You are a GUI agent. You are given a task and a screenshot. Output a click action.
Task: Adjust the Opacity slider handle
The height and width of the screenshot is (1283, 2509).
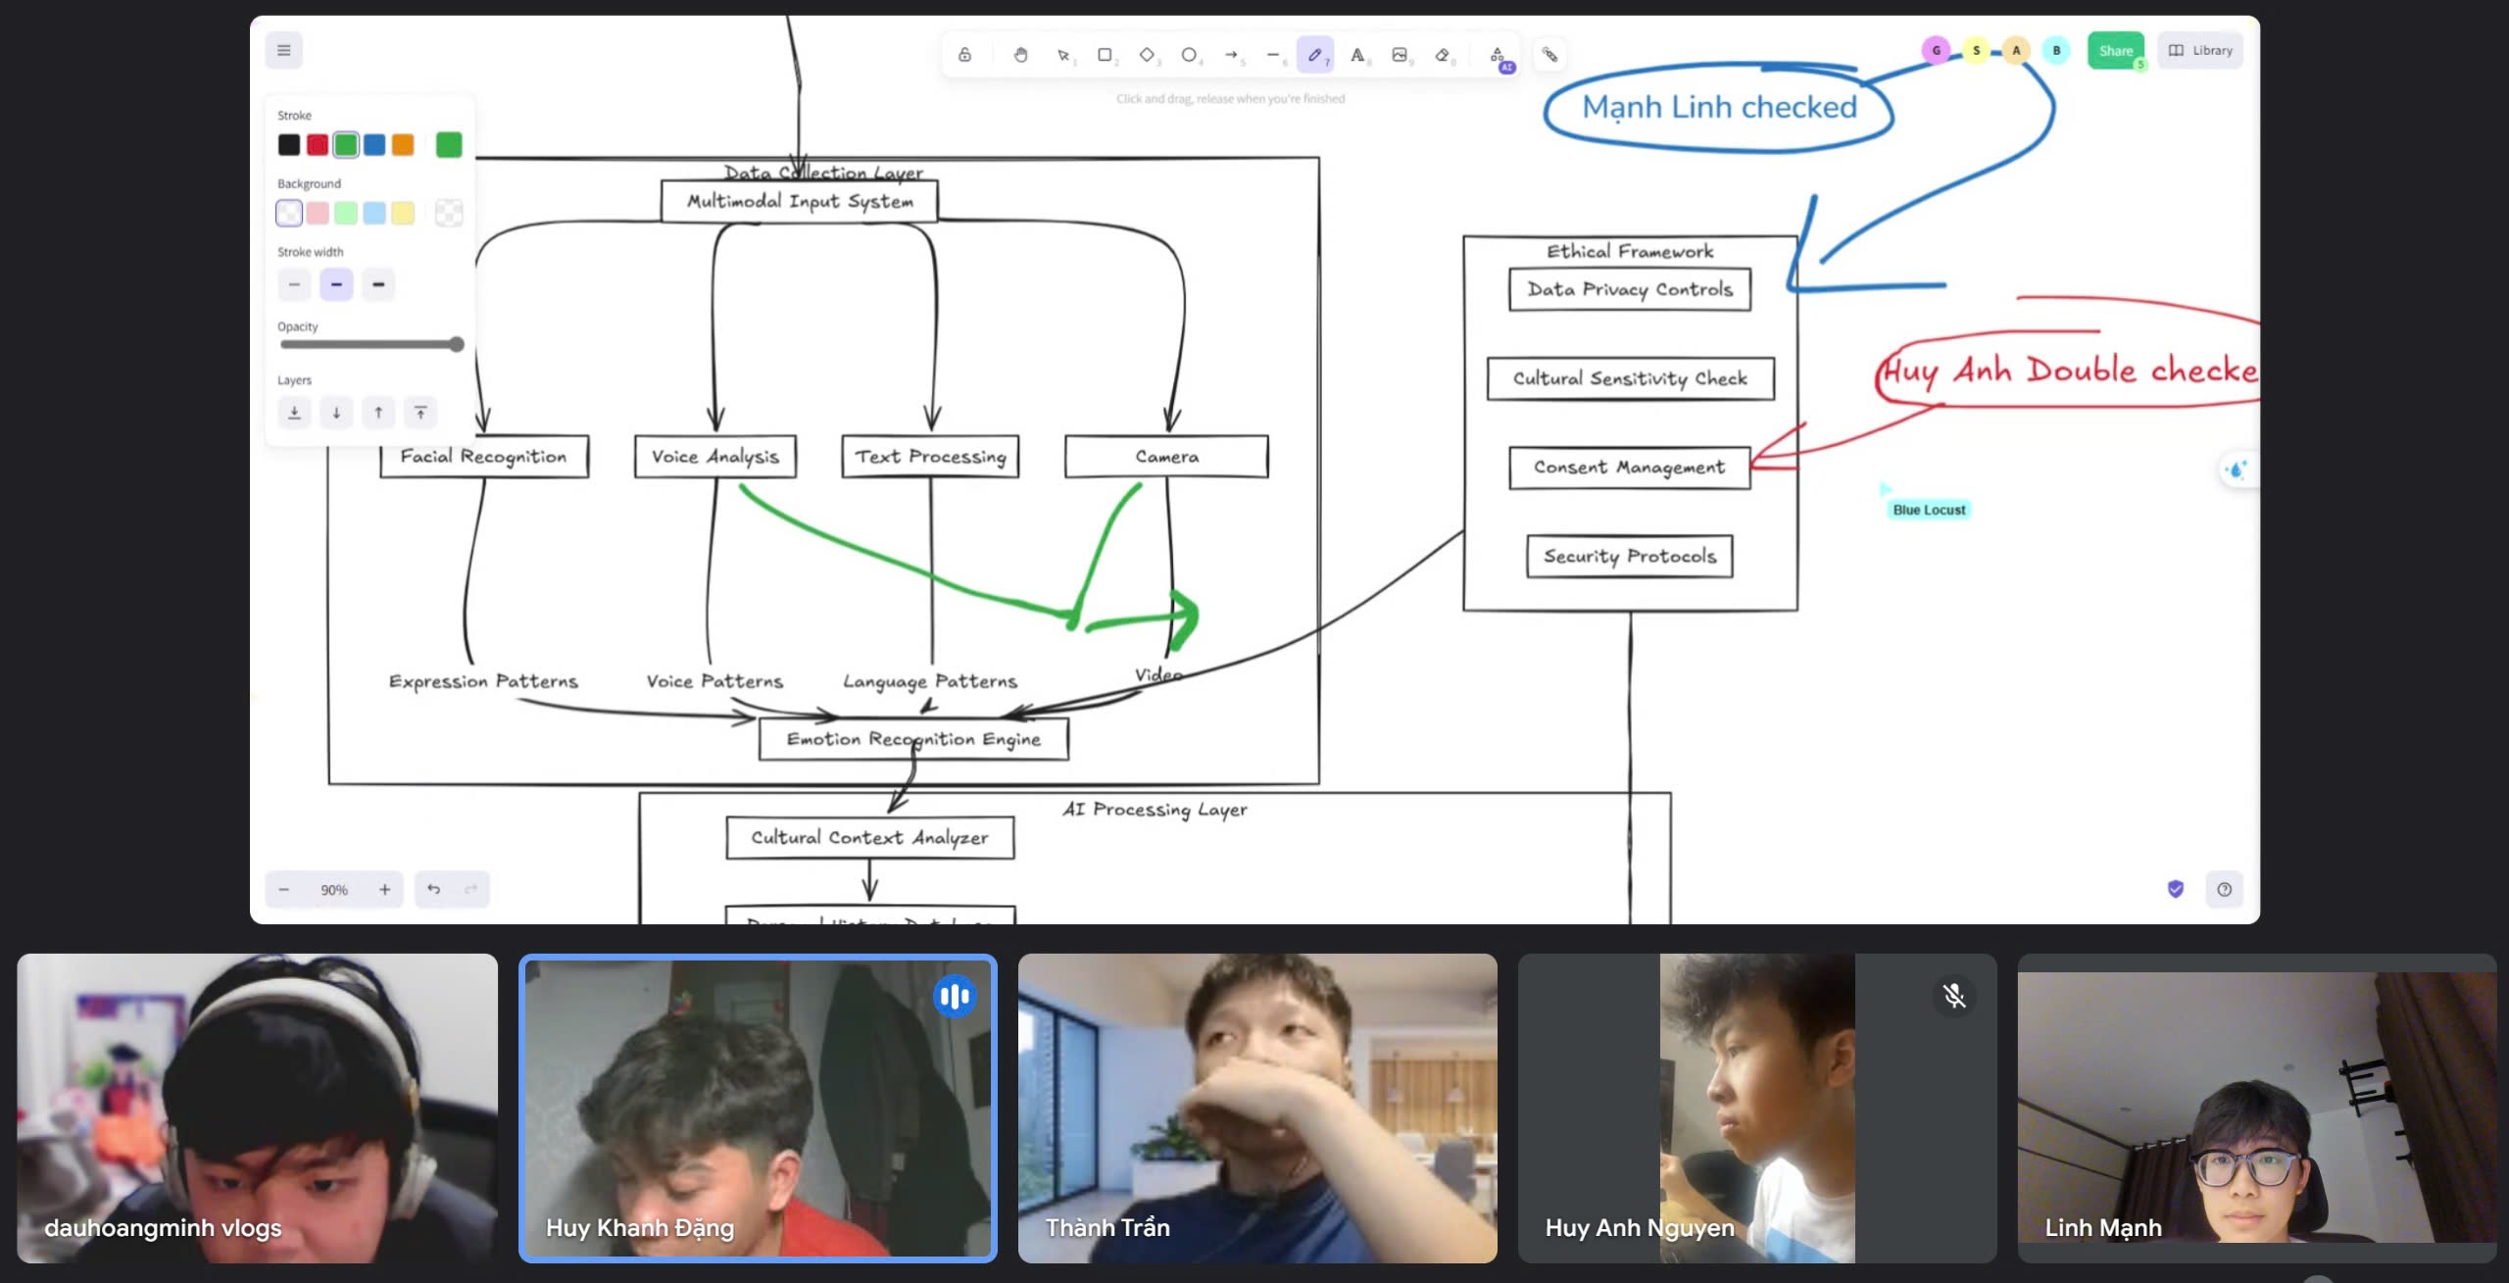pos(456,344)
